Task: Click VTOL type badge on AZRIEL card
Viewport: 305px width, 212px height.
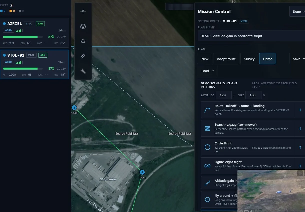Action: (x=29, y=24)
